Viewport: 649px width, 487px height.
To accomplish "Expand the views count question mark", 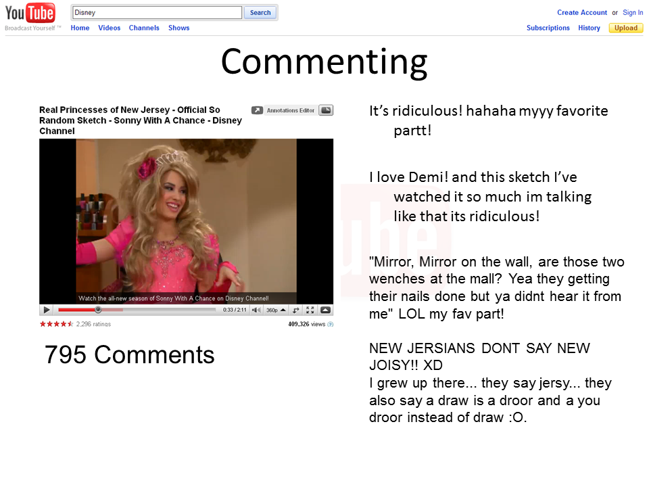I will point(331,324).
